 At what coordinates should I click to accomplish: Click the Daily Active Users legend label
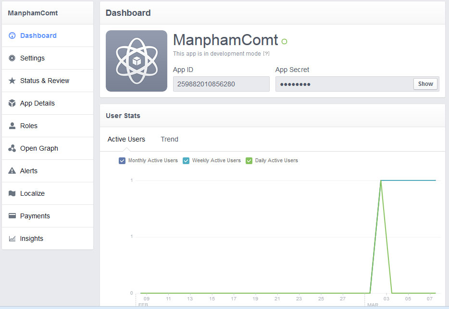[x=276, y=160]
